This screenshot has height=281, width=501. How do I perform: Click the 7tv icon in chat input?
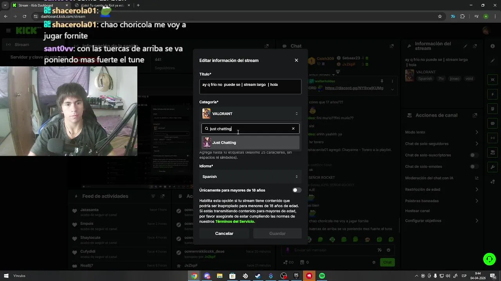click(x=379, y=250)
